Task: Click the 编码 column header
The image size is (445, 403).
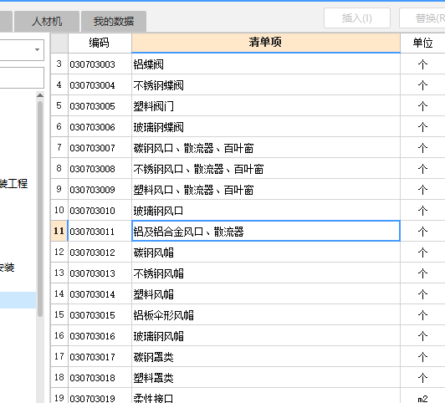Action: point(100,43)
